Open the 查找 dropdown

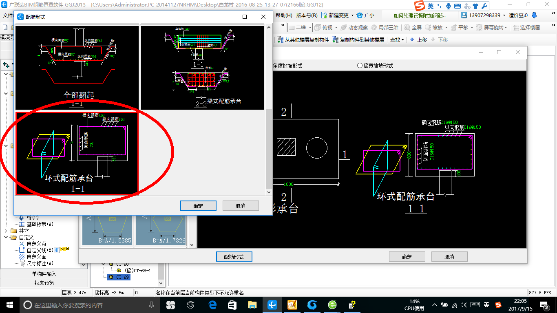(397, 40)
